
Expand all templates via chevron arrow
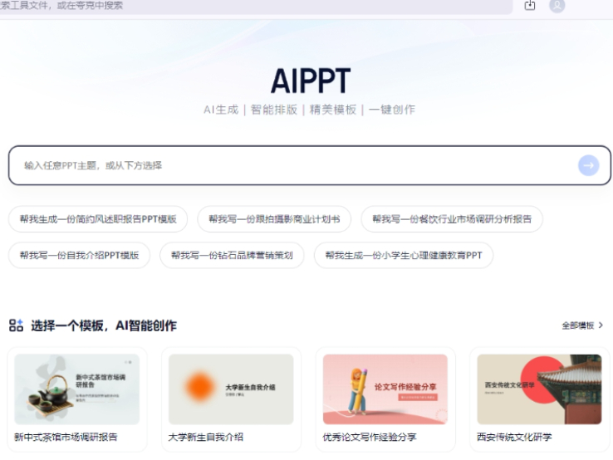pos(601,325)
